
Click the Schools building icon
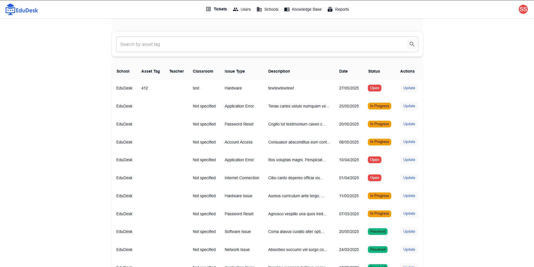tap(259, 9)
